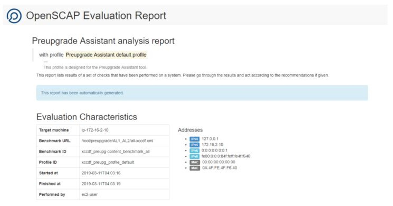Click the target machine value ip-172-16-2-10

pyautogui.click(x=95, y=130)
